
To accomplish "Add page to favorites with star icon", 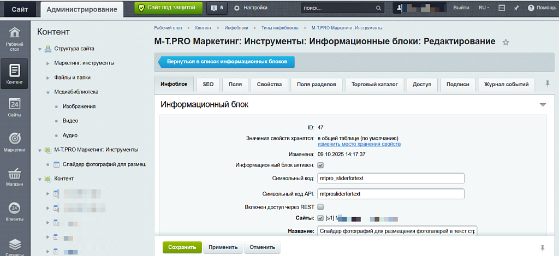I will [506, 42].
